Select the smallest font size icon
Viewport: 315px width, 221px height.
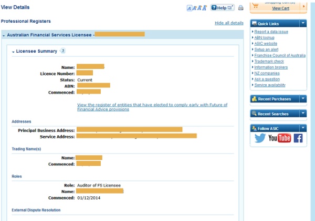point(189,8)
